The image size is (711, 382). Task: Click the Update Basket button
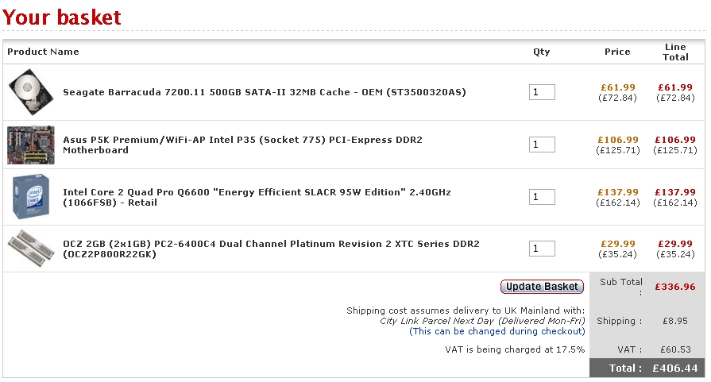pos(542,287)
